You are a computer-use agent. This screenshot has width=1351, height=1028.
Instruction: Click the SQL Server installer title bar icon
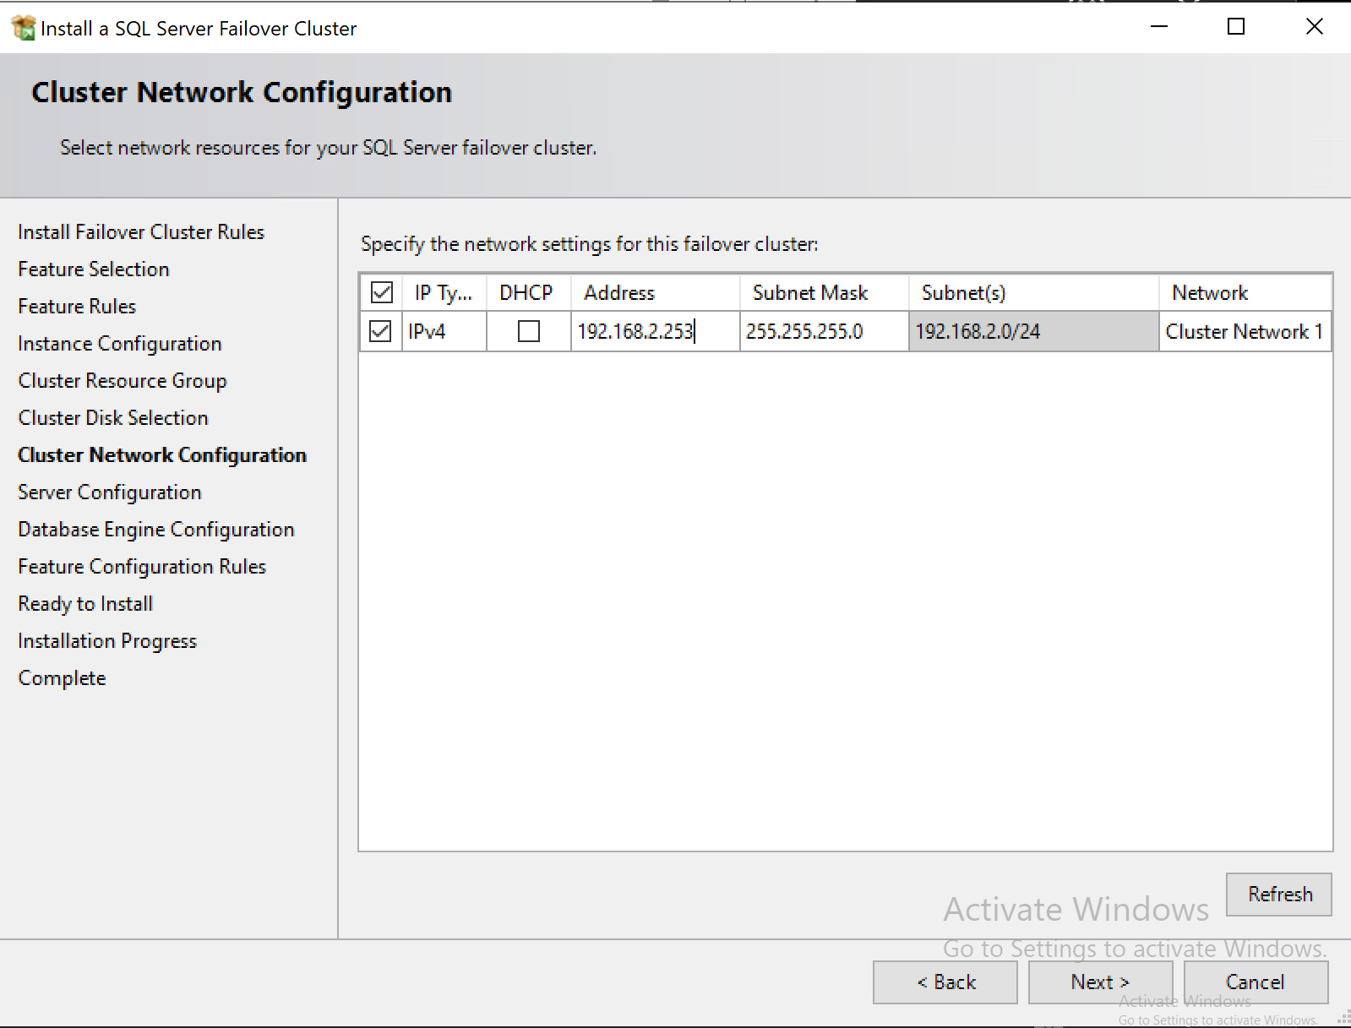point(23,28)
